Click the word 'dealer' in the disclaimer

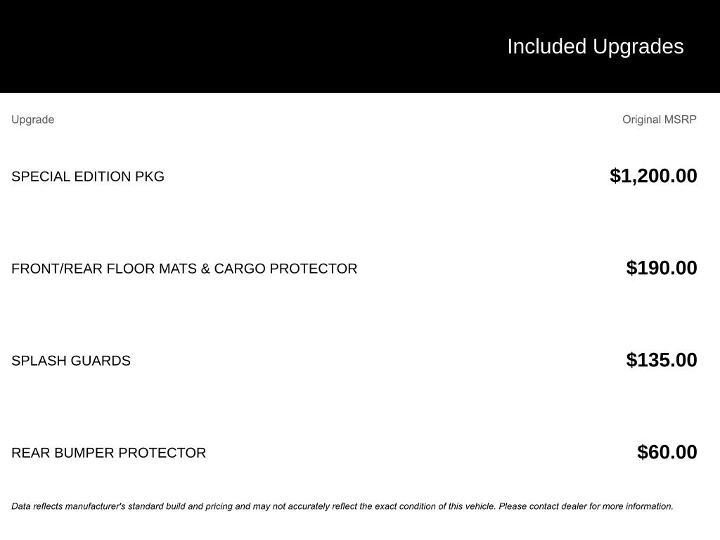pyautogui.click(x=574, y=506)
